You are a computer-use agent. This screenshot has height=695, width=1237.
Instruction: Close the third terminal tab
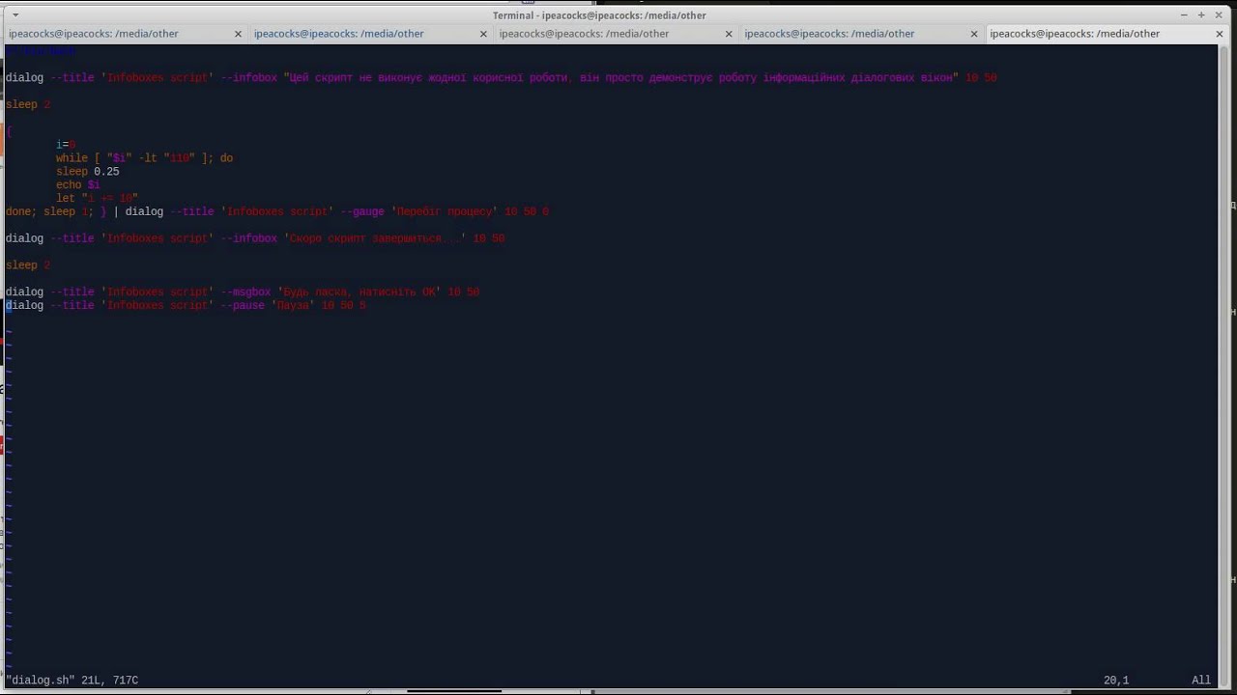tap(729, 34)
